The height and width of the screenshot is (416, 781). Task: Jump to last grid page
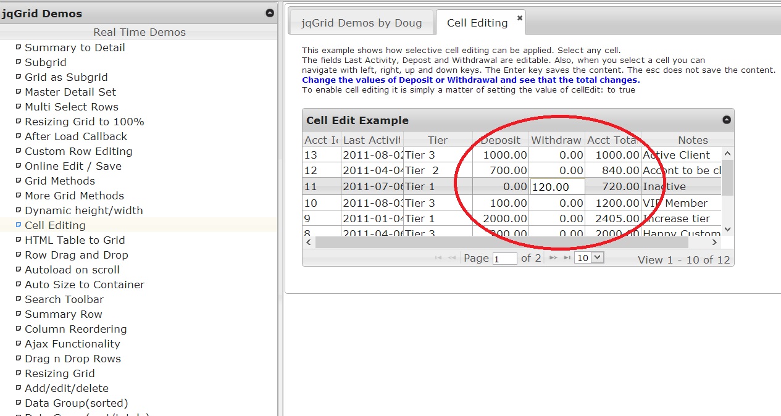(567, 258)
